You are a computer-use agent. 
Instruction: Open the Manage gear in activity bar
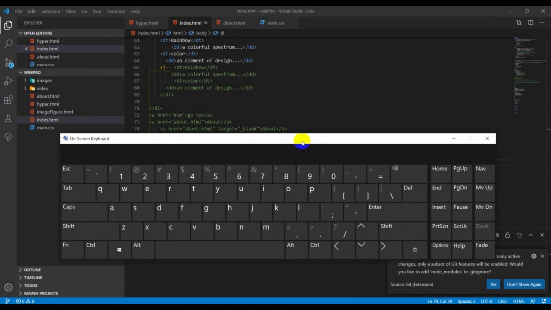point(8,288)
